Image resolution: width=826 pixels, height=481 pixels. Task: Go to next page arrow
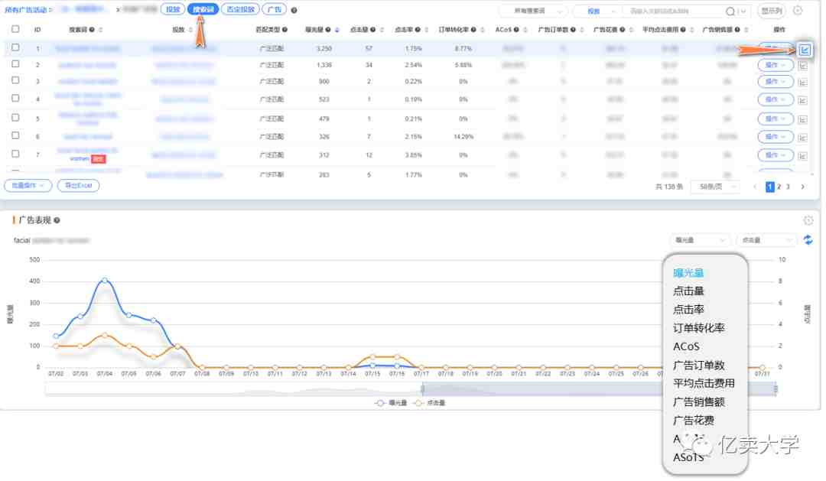(802, 187)
